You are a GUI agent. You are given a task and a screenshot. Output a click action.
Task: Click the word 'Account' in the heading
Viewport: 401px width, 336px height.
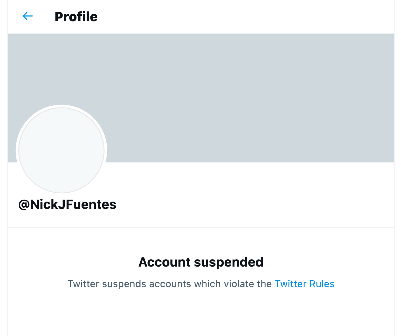coord(165,262)
